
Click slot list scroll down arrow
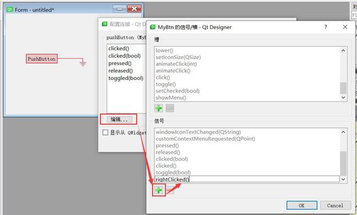click(x=343, y=97)
